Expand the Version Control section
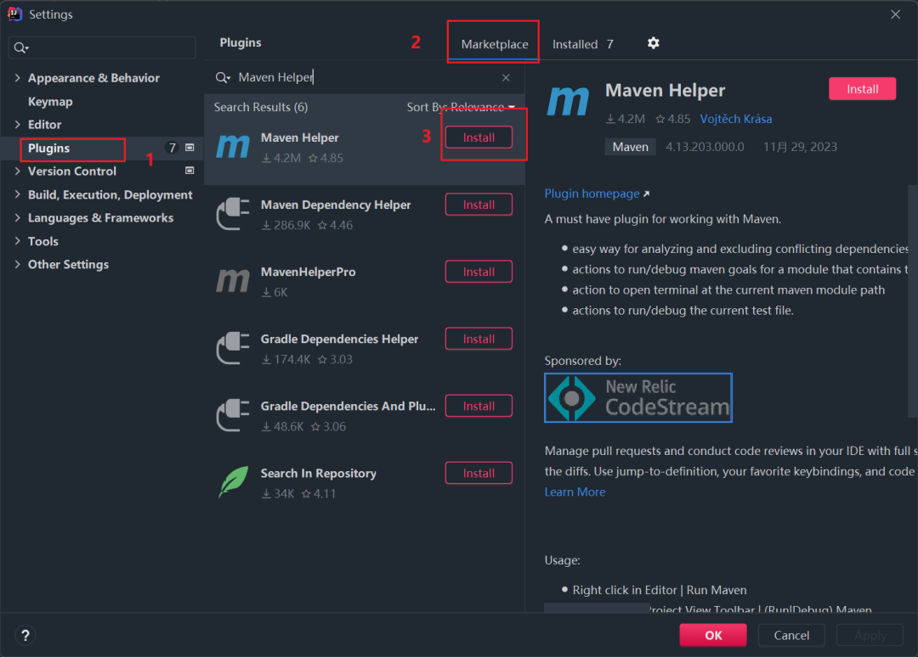 (x=17, y=171)
